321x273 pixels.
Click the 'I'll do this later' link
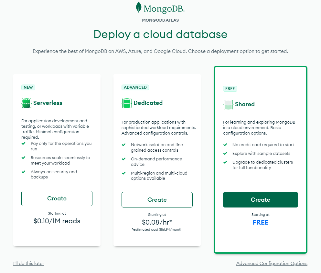[28, 263]
